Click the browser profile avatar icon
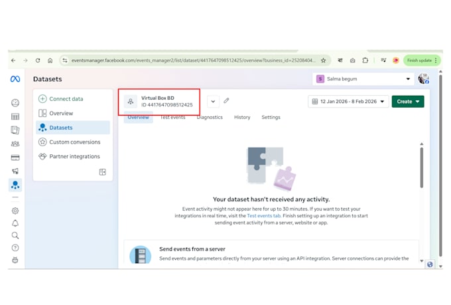This screenshot has height=305, width=451. [396, 60]
